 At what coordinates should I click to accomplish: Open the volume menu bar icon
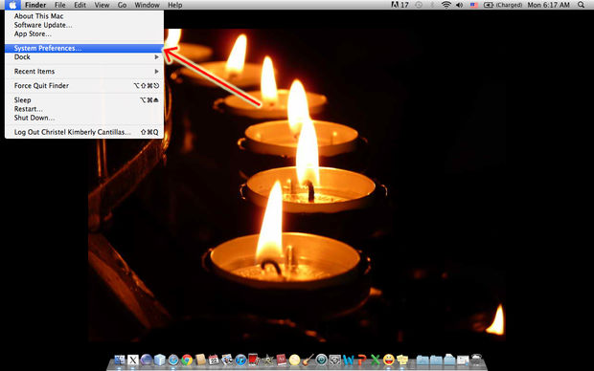point(459,5)
